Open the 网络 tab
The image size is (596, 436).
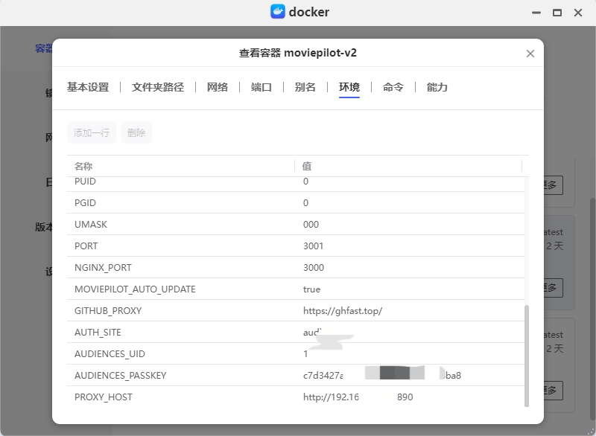click(x=218, y=87)
